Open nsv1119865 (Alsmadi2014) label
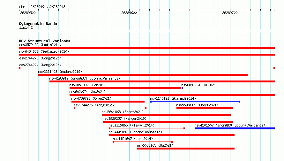This screenshot has height=161, width=284. tap(131, 125)
